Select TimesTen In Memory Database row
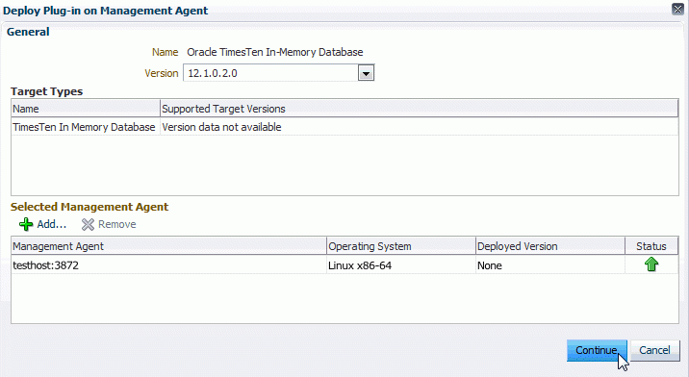Screen dimensions: 689x377 pyautogui.click(x=344, y=127)
